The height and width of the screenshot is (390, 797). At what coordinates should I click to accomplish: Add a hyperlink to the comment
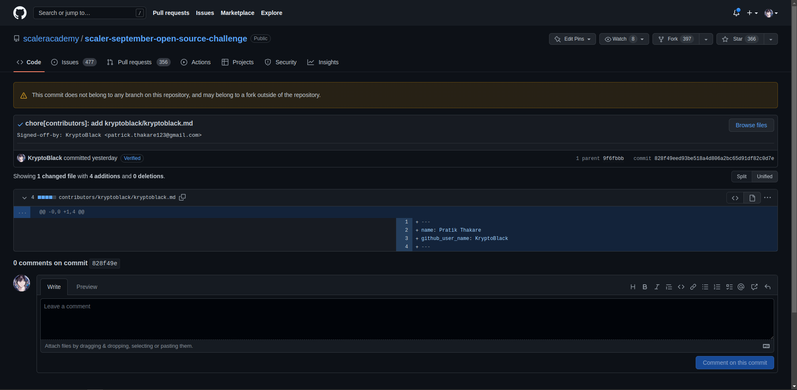(x=693, y=287)
